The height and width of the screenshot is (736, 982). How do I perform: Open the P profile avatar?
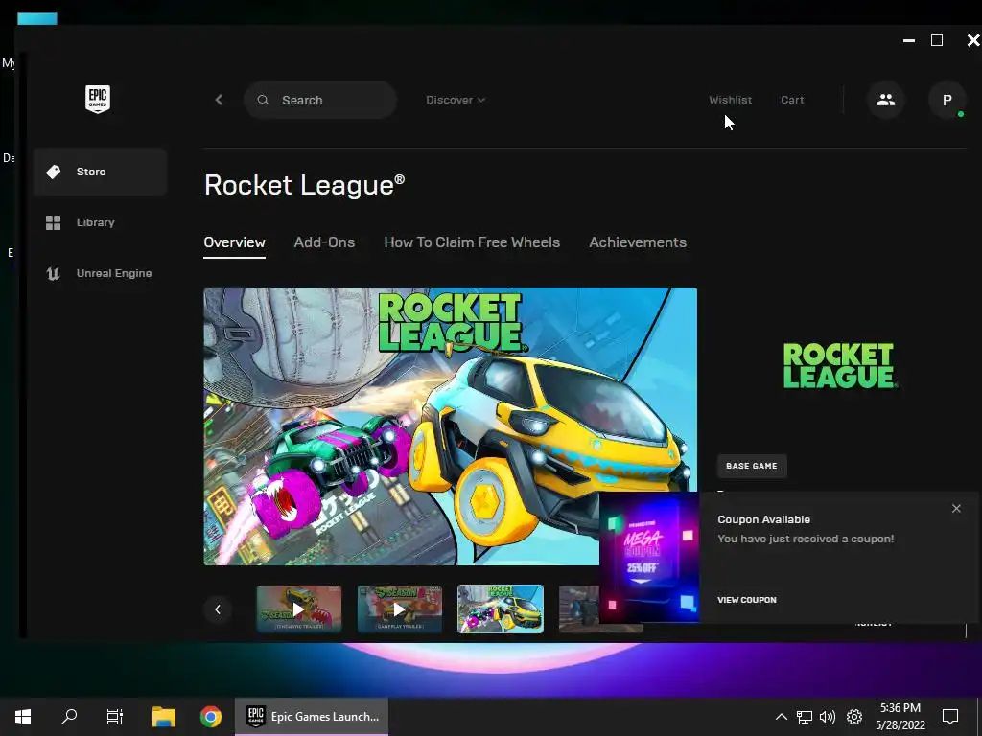click(947, 100)
